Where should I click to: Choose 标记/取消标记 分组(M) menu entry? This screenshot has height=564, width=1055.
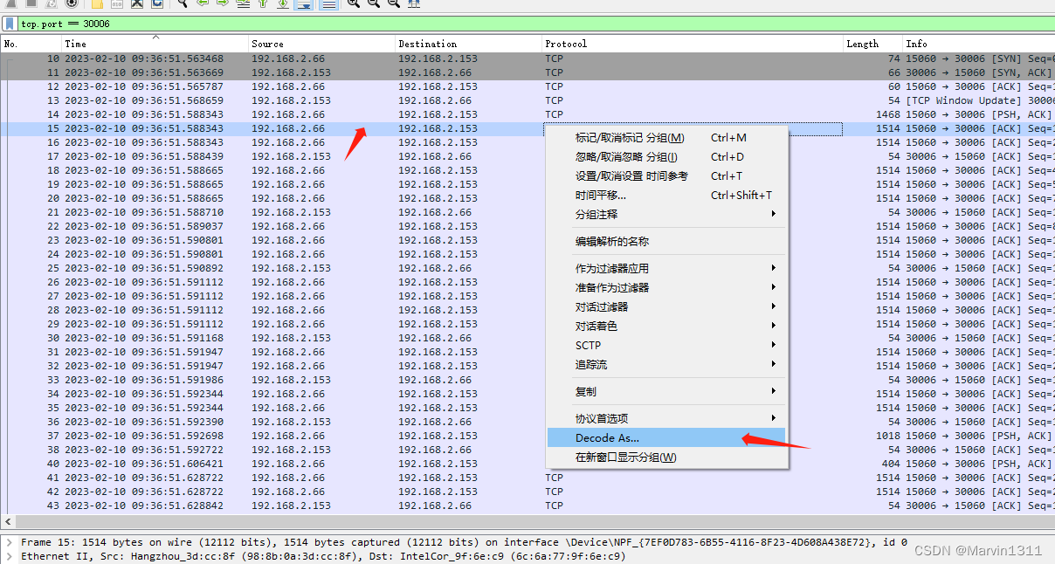pyautogui.click(x=666, y=137)
